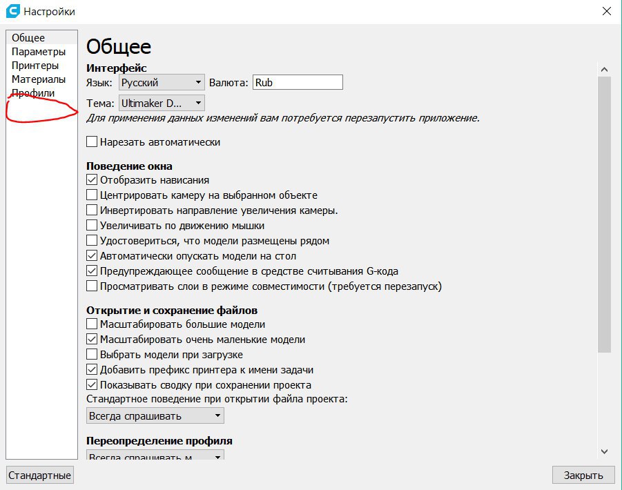Click Открытие и сохранение файлов heading

pyautogui.click(x=172, y=310)
